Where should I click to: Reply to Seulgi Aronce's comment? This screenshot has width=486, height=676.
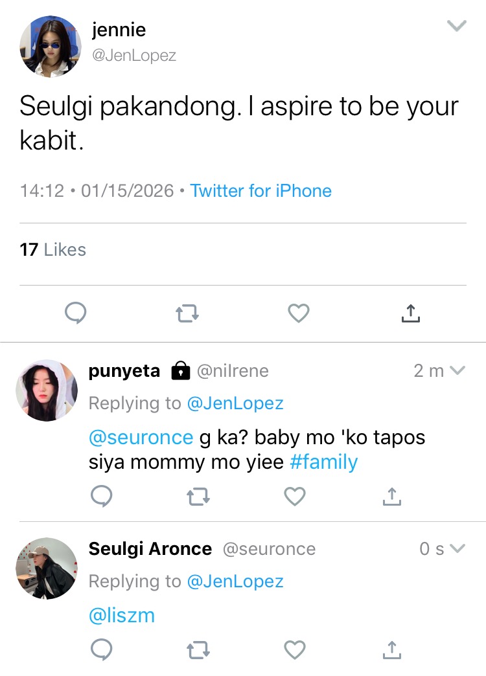(102, 649)
